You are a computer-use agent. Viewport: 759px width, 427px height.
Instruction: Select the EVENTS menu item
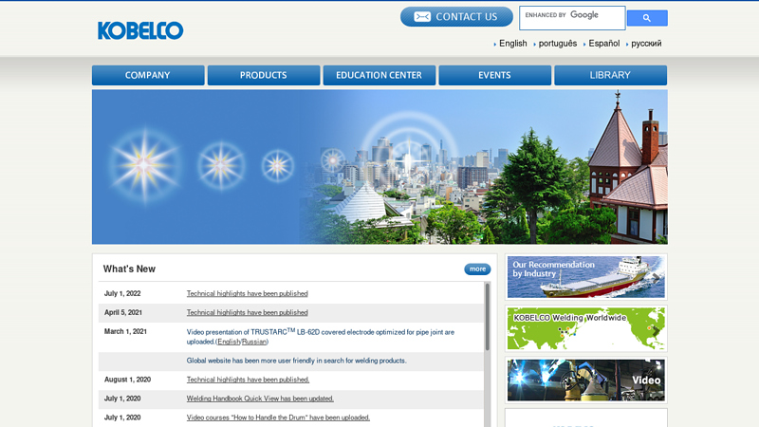click(x=494, y=75)
